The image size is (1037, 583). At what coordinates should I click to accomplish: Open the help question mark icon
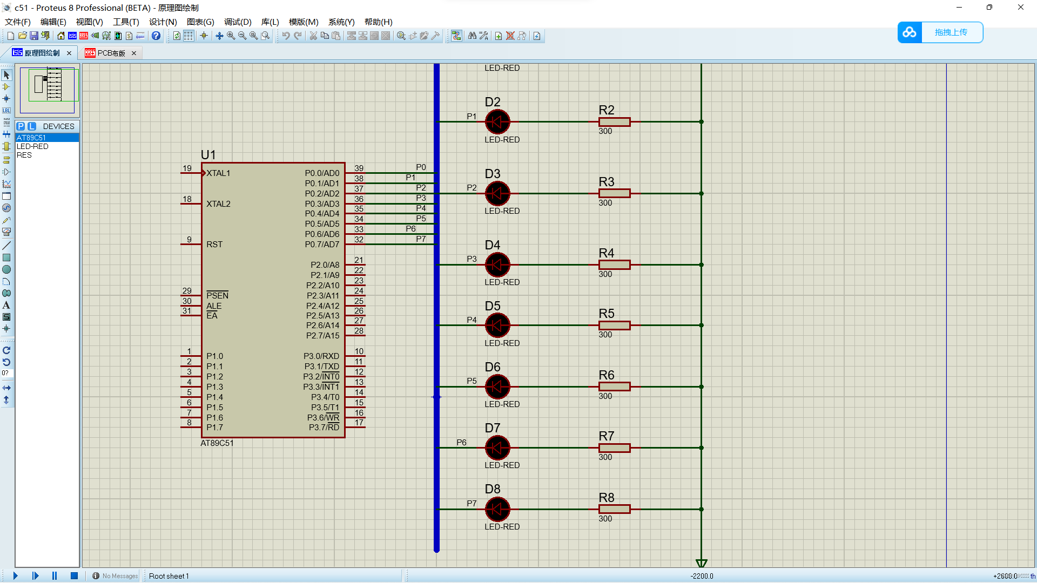(x=156, y=36)
